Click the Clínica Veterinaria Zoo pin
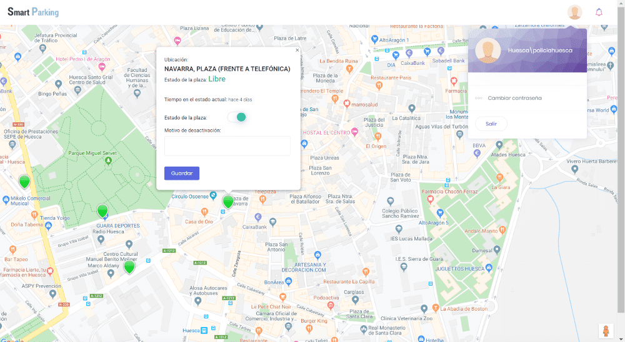This screenshot has width=625, height=342. [424, 308]
